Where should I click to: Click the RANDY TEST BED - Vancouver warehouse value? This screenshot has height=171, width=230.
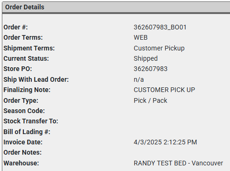point(178,163)
